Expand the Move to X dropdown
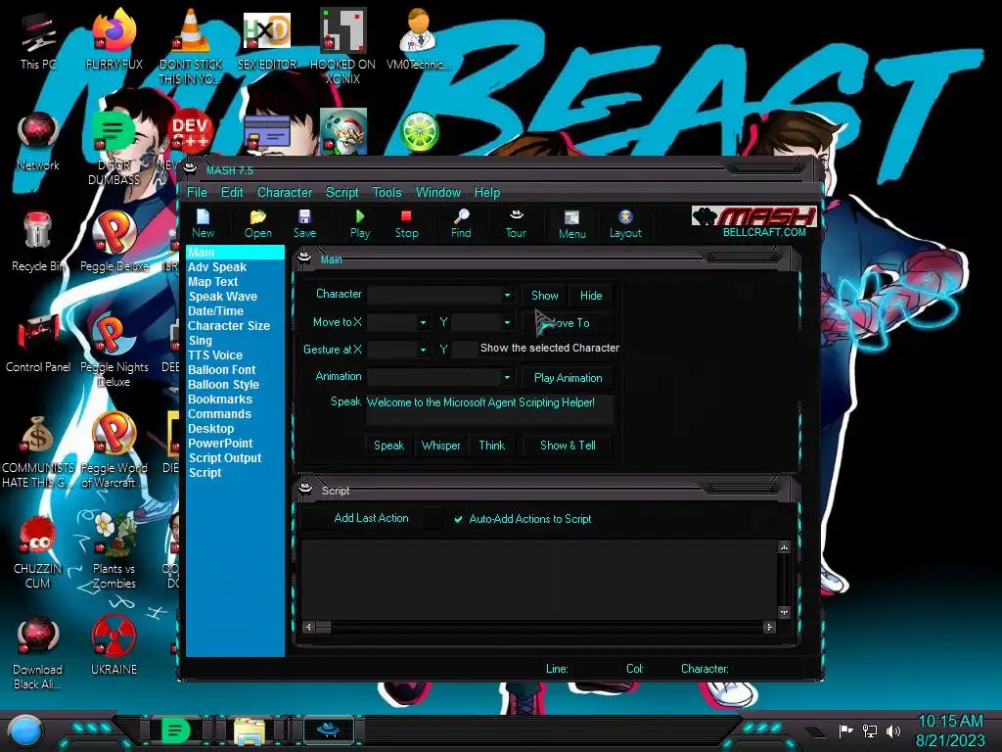Viewport: 1002px width, 752px height. point(423,322)
